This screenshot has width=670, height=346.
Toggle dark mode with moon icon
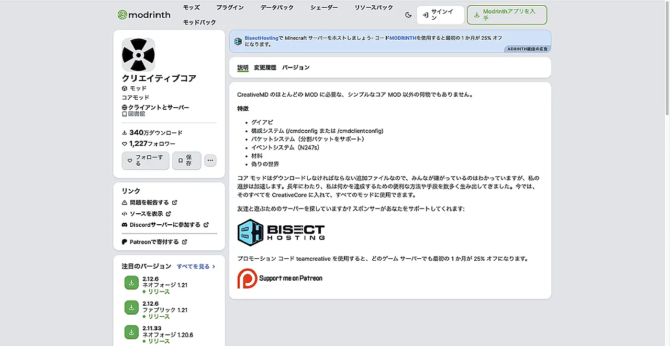point(408,15)
